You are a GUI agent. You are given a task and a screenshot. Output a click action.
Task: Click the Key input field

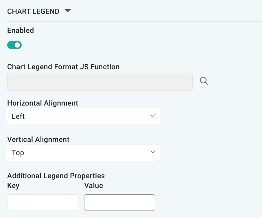43,202
